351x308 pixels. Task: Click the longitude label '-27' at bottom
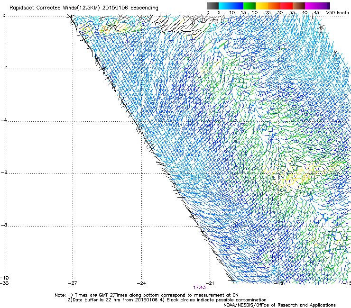click(x=73, y=283)
